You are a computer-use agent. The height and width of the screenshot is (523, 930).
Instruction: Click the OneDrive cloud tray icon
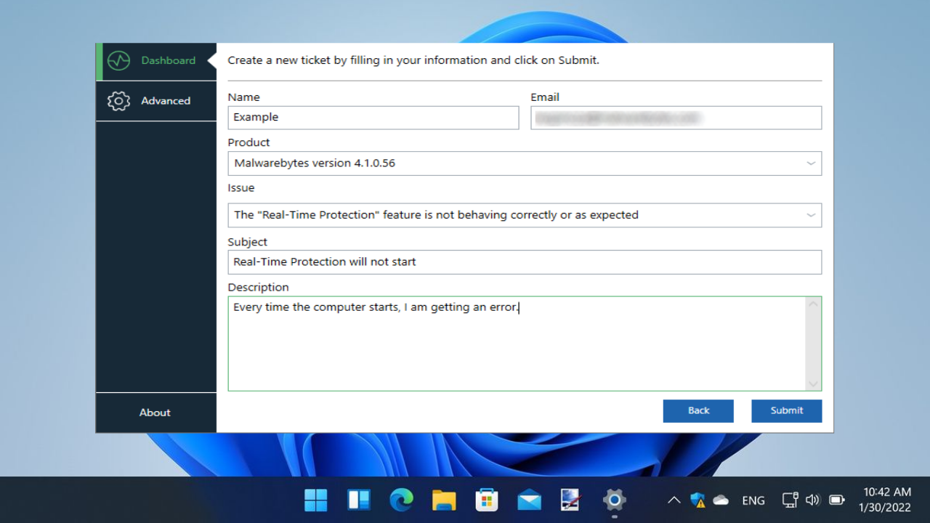[x=721, y=500]
